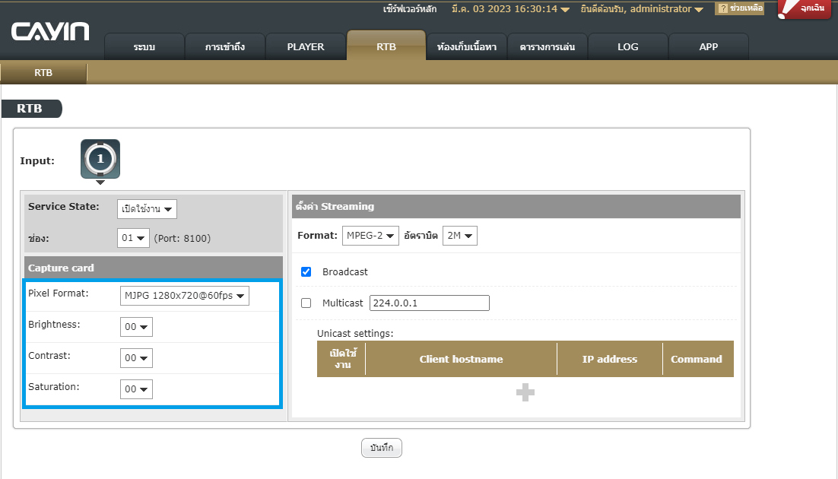
Task: Click the Multicast address field
Action: point(429,303)
